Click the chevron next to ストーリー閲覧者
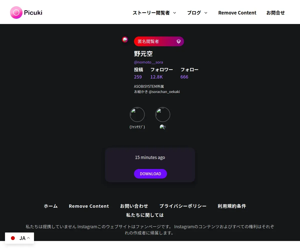 (174, 13)
